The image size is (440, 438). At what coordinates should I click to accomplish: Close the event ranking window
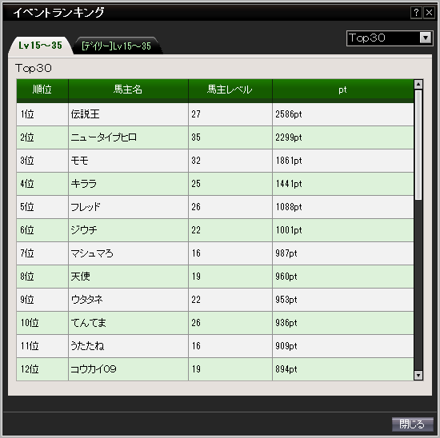point(429,13)
